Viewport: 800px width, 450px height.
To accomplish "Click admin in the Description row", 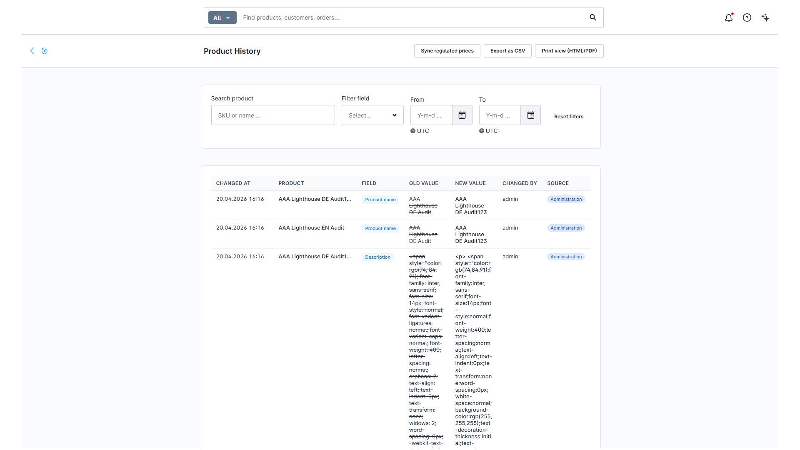I will pos(510,257).
